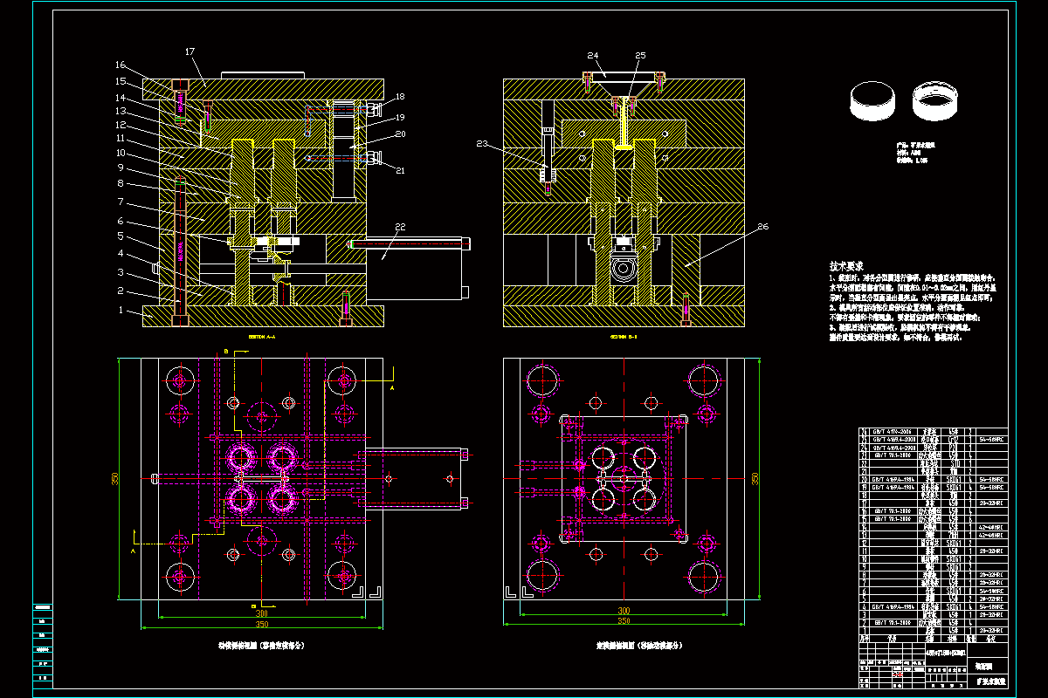Select the 350 horizontal dimension under right plan view

(x=624, y=621)
